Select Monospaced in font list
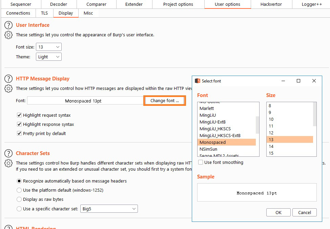Viewport: 330px width, 229px height. point(226,142)
